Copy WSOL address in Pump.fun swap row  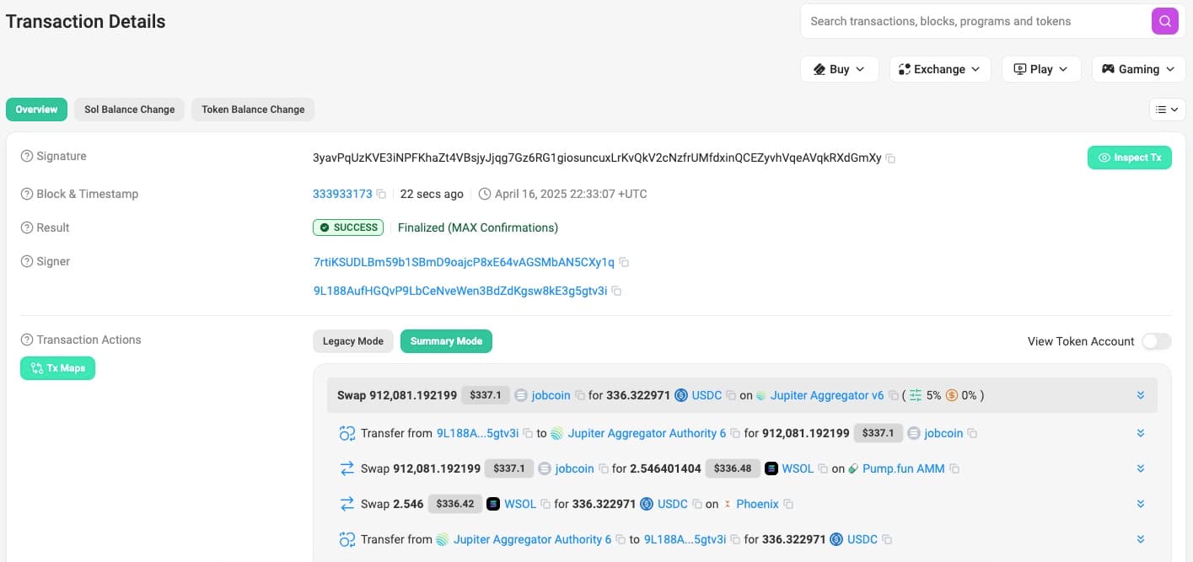(823, 468)
